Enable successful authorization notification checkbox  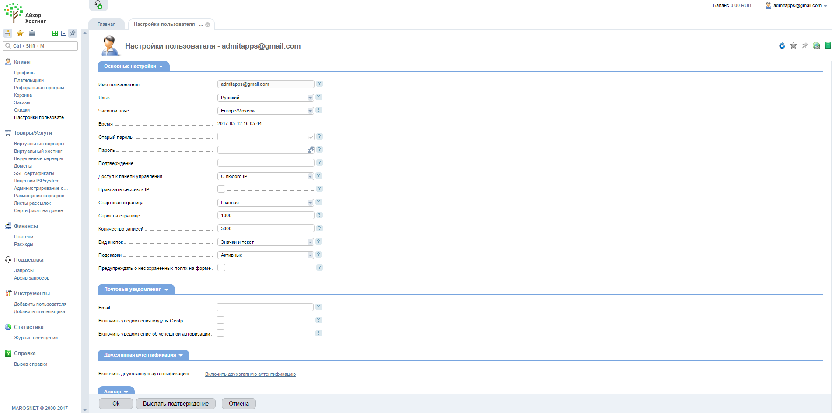pyautogui.click(x=220, y=333)
